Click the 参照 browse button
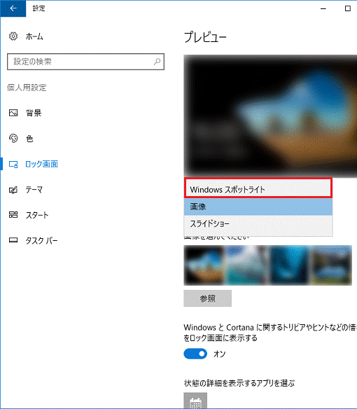Screen dimensions: 357x409 208,298
